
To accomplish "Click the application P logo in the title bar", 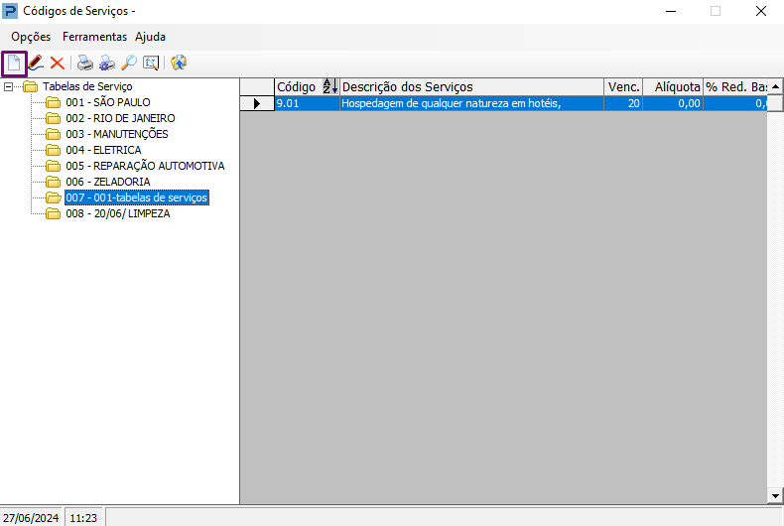I will tap(10, 11).
